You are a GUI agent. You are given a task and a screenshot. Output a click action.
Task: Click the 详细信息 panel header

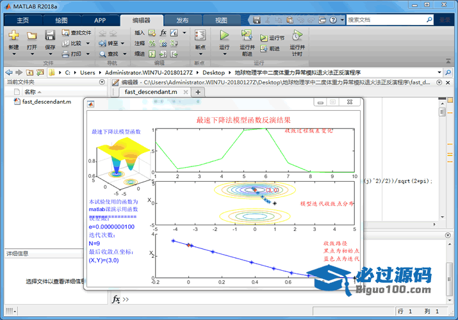click(44, 253)
